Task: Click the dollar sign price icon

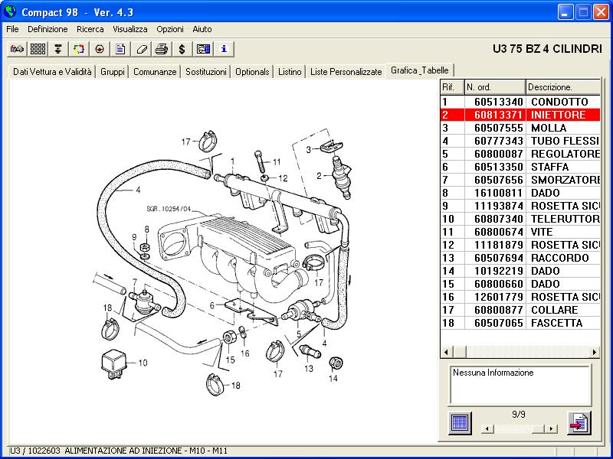Action: (182, 49)
